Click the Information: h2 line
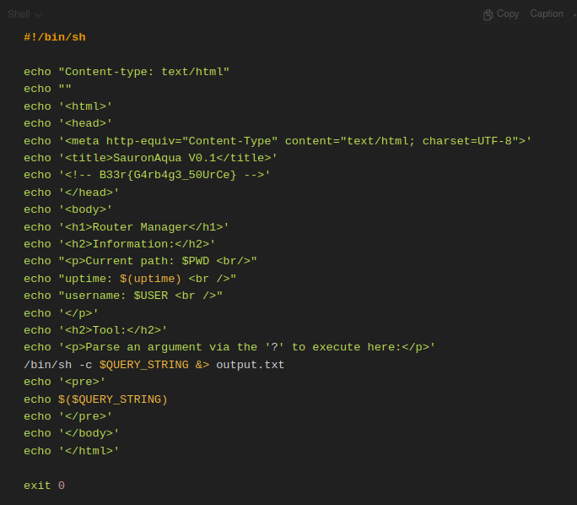 tap(119, 244)
